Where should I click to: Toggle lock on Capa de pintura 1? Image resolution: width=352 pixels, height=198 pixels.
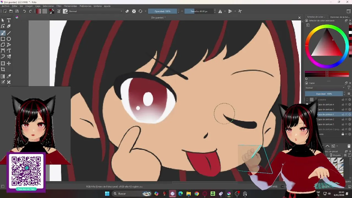pos(343,114)
